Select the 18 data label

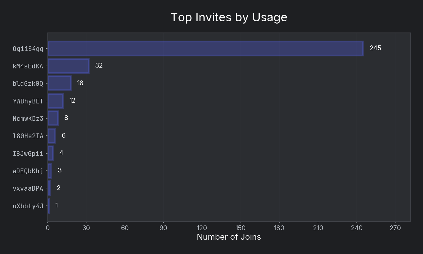pos(80,83)
